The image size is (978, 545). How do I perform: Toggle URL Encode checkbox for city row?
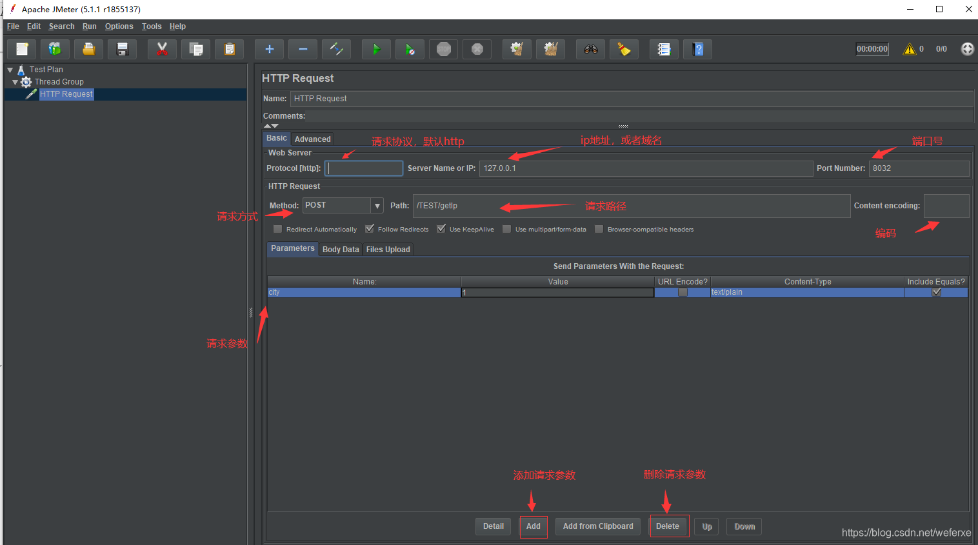683,292
